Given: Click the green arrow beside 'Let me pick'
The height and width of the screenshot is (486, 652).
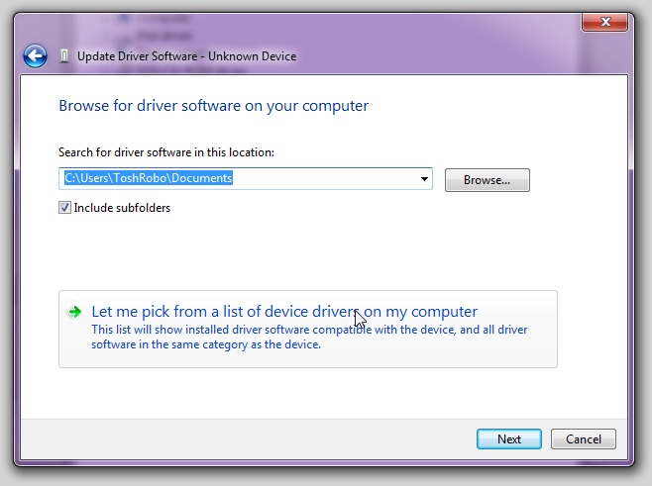Looking at the screenshot, I should click(x=74, y=312).
